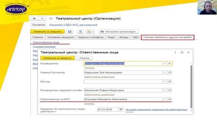
Task: Open Главный бухгалтер record with open icon
Action: [170, 73]
